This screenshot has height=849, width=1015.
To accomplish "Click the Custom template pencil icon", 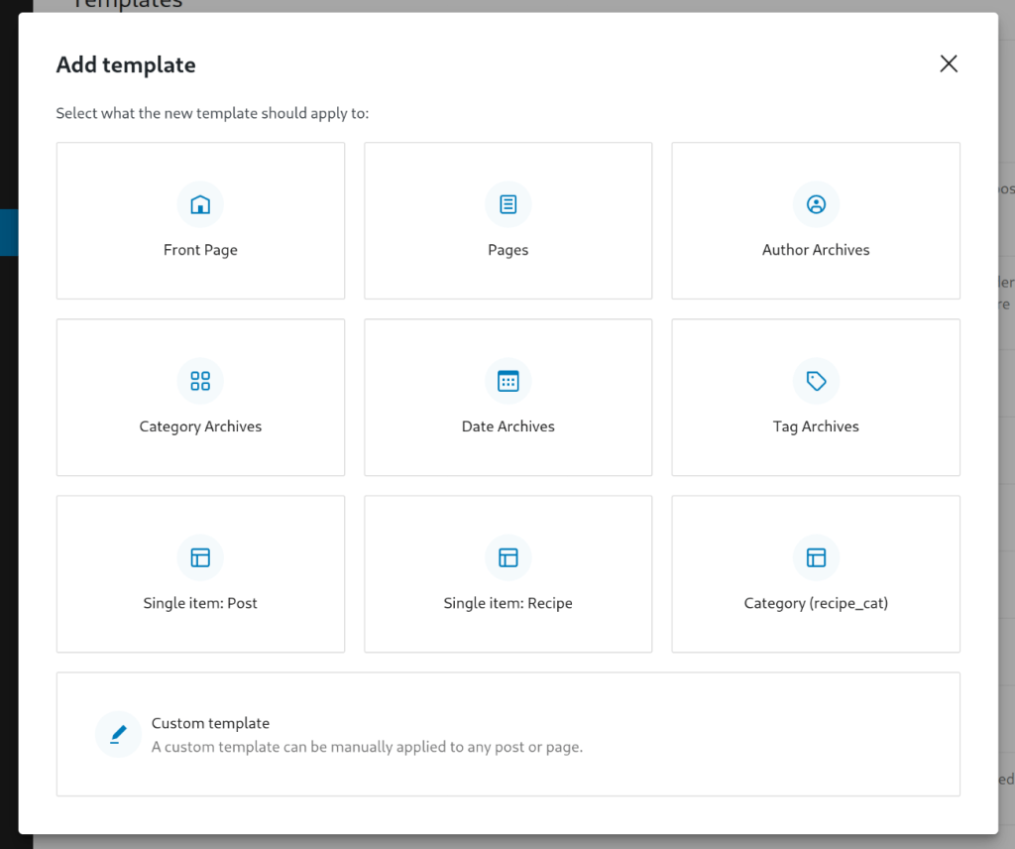I will coord(119,734).
